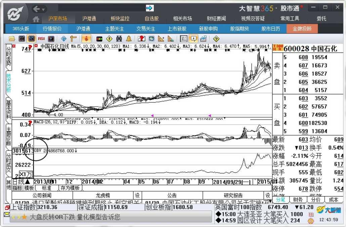Click the blue go arrow beside search box
Viewport: 346px width, 227px height.
click(149, 8)
